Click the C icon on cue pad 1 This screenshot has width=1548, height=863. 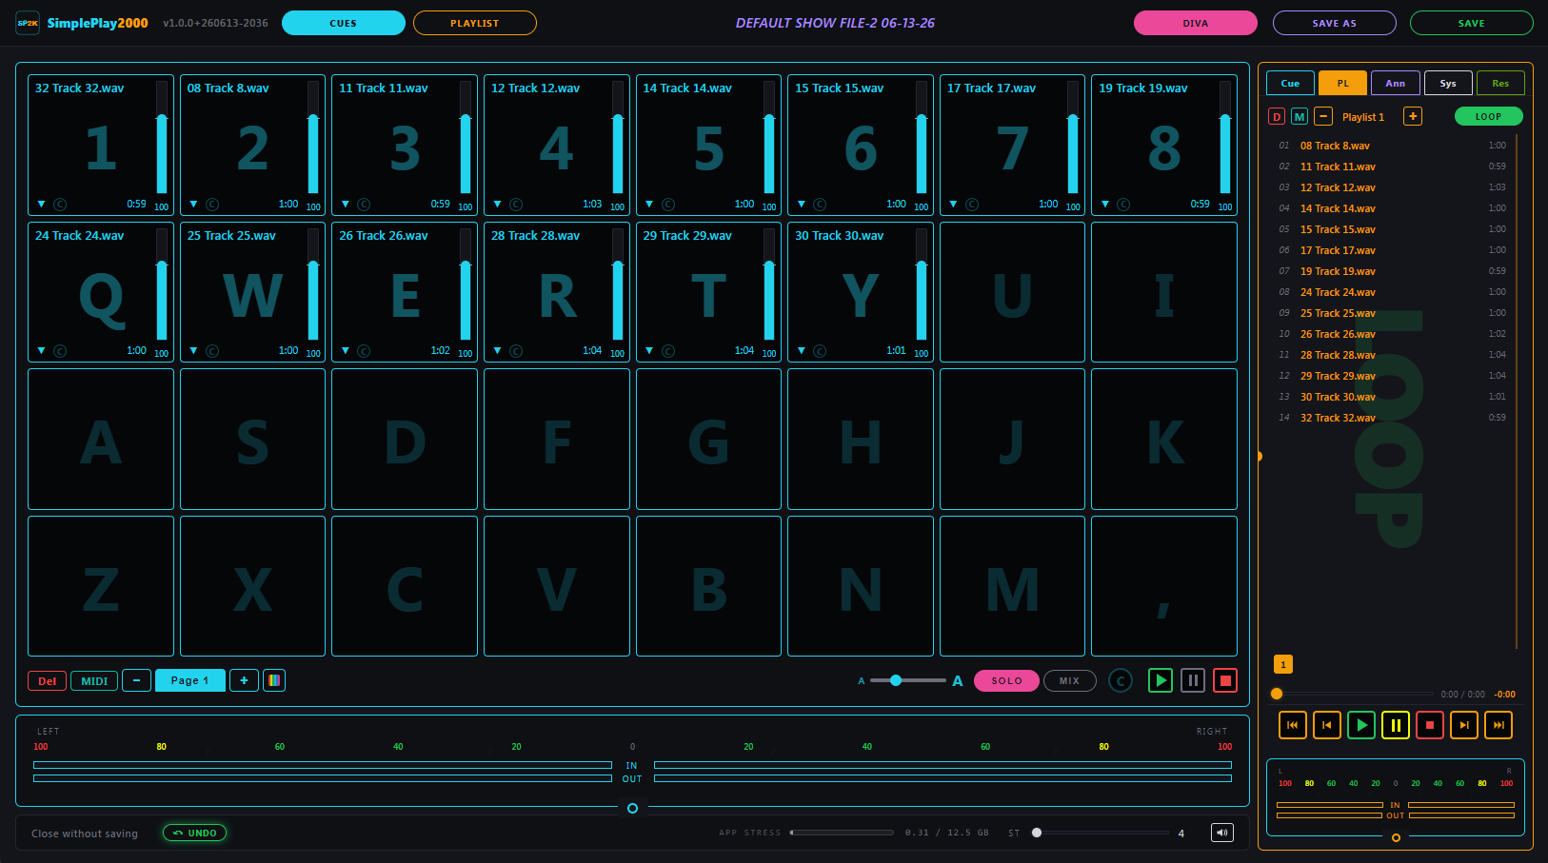click(60, 205)
